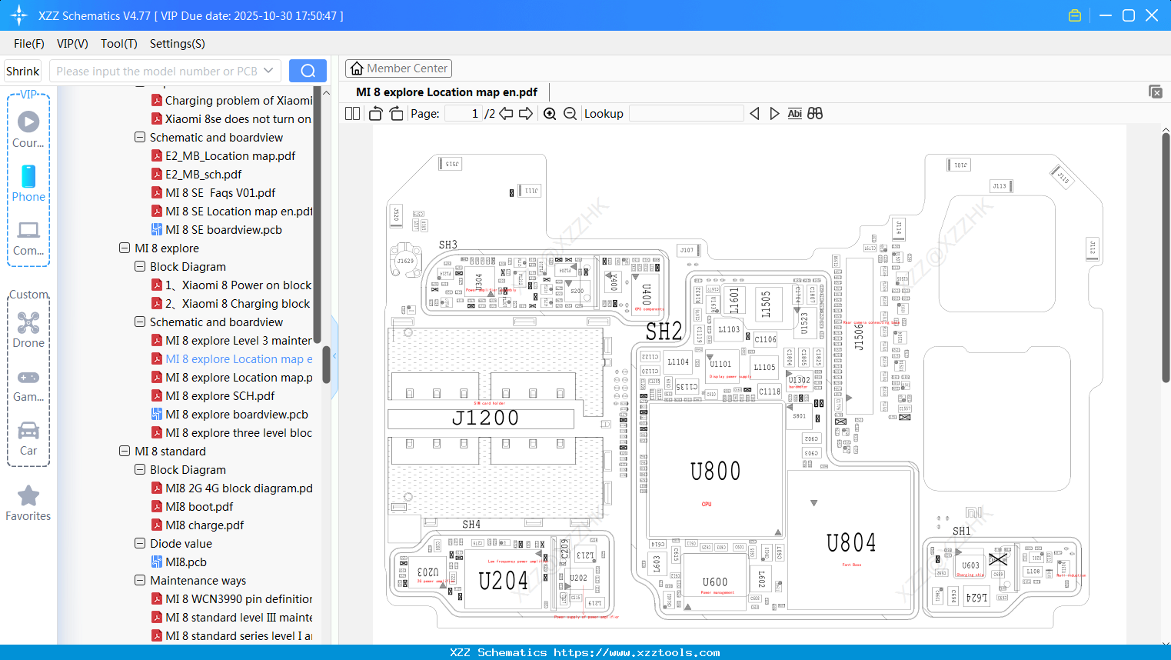
Task: Select the Car schematics category
Action: [28, 435]
